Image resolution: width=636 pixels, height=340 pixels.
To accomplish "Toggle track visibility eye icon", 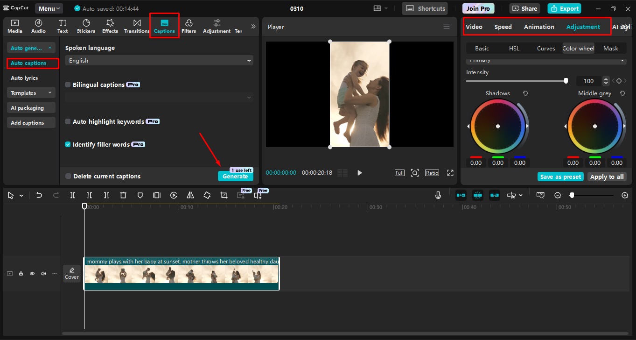I will click(32, 274).
